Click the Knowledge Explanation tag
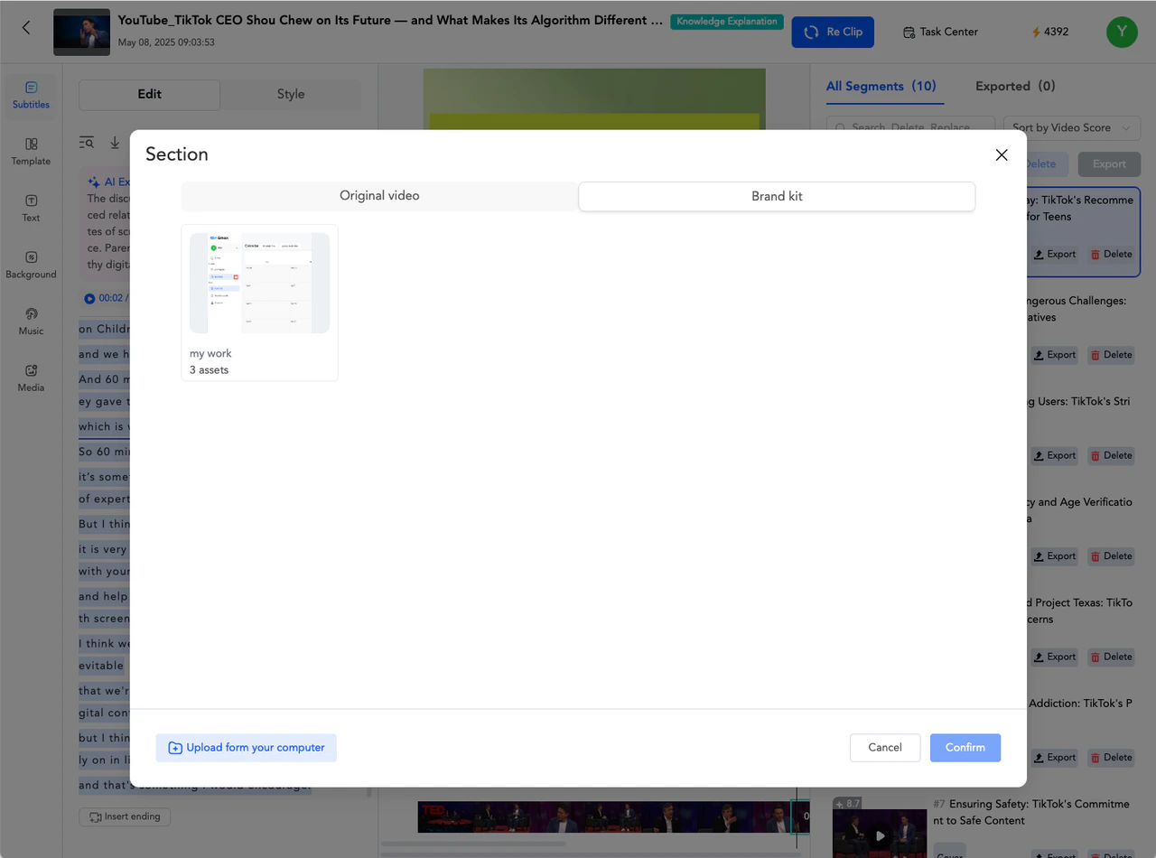Image resolution: width=1156 pixels, height=858 pixels. 727,22
